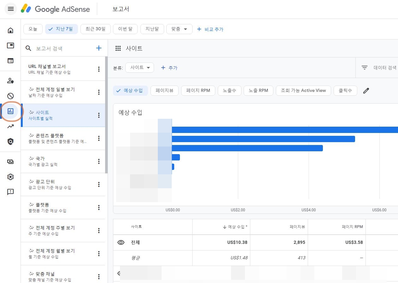Image resolution: width=398 pixels, height=283 pixels.
Task: Open more options for 전체 계정 월별 보기
Action: coord(99,254)
